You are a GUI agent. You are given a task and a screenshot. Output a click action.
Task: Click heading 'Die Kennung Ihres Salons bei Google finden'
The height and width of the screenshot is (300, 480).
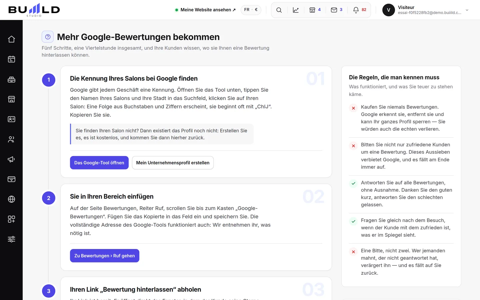point(134,78)
